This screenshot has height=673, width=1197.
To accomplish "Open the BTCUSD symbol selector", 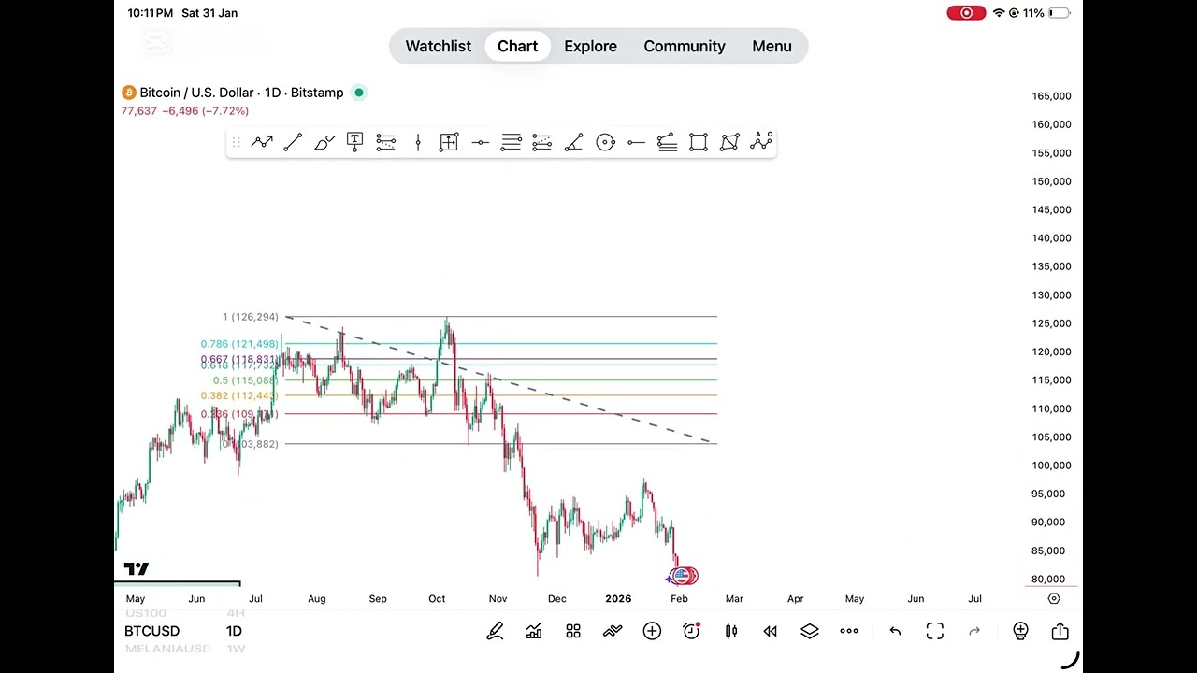I will (151, 631).
